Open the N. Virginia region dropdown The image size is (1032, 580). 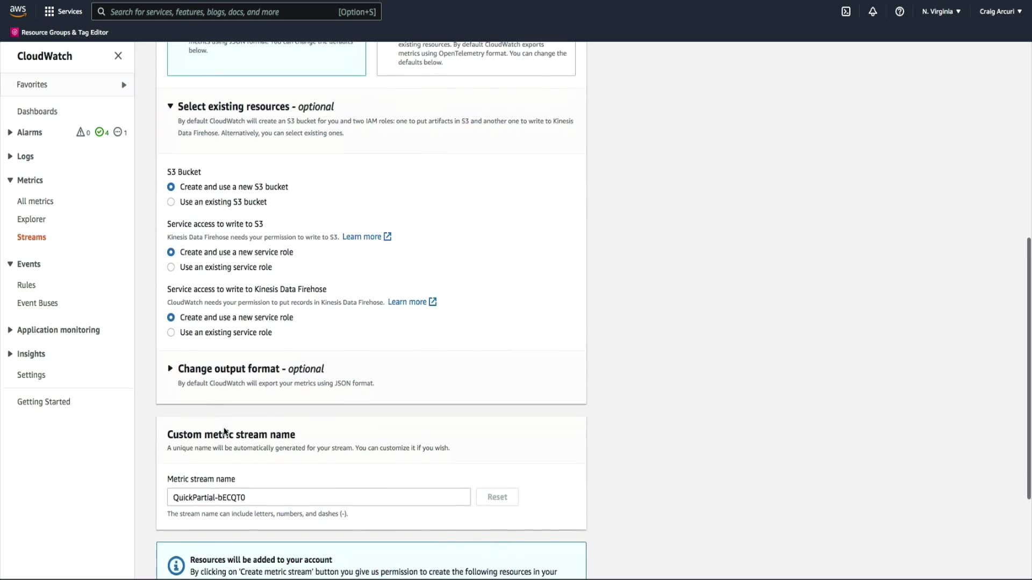coord(941,11)
